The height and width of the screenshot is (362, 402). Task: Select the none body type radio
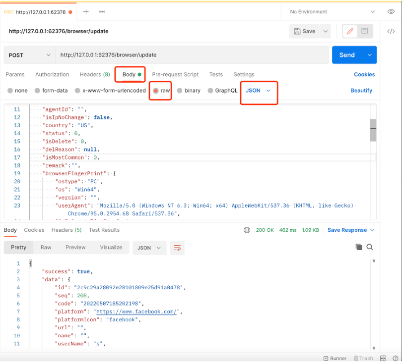(10, 91)
